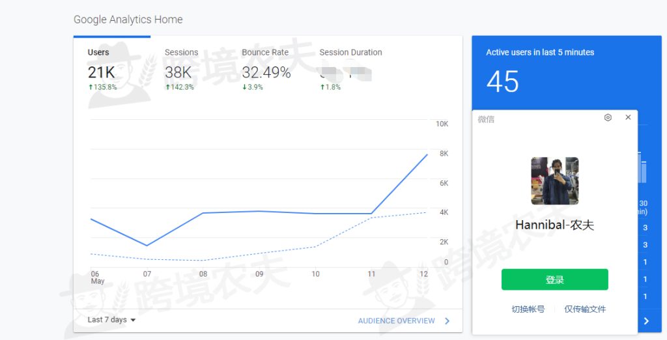
Task: Open the Last 7 days dropdown
Action: 111,320
